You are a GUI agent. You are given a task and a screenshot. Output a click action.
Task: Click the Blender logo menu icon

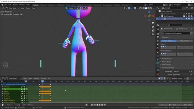[2, 5]
